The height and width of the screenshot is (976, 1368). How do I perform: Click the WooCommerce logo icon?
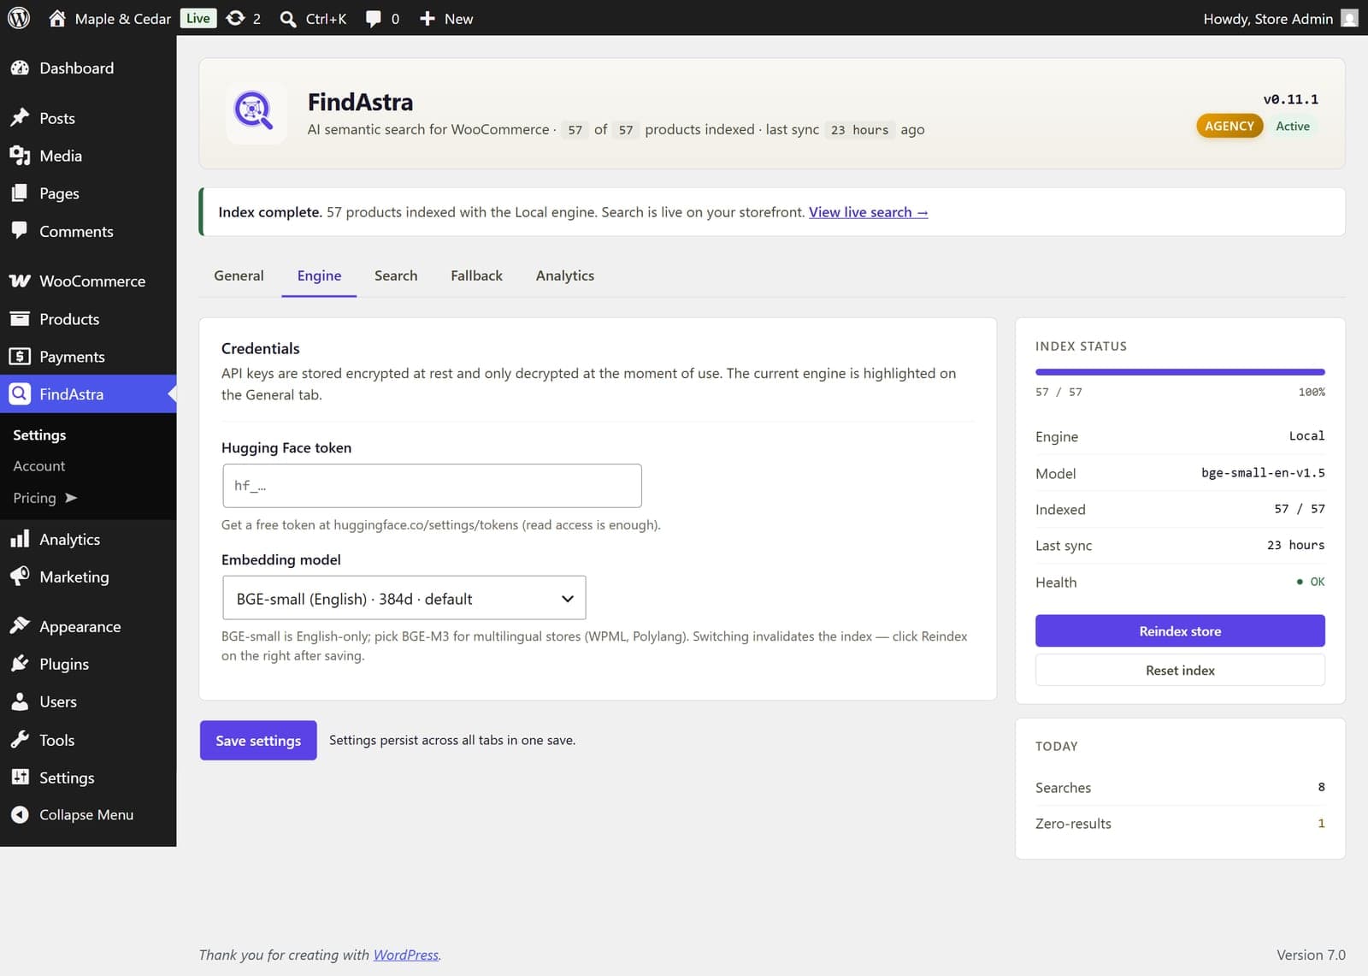pyautogui.click(x=20, y=281)
